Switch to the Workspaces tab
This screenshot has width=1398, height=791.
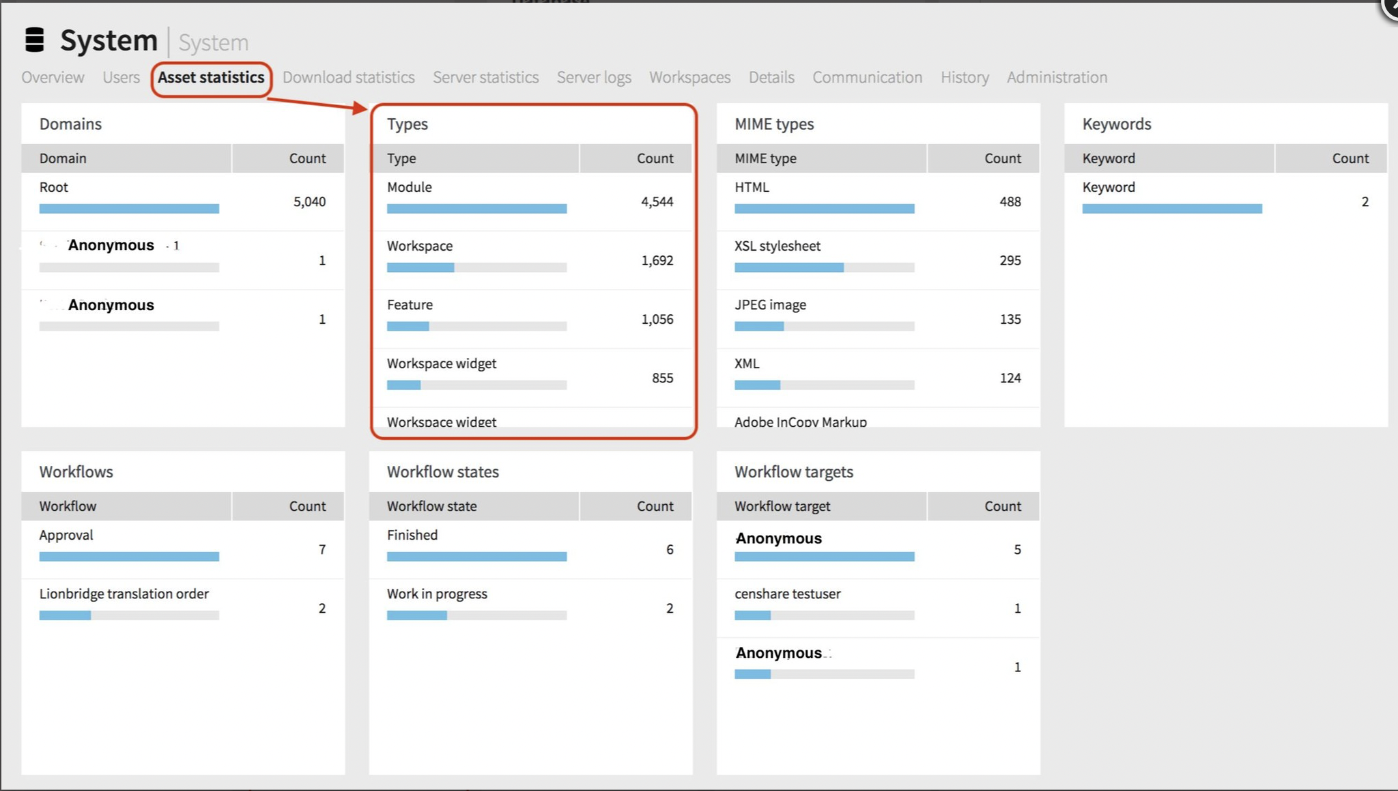[x=689, y=77]
